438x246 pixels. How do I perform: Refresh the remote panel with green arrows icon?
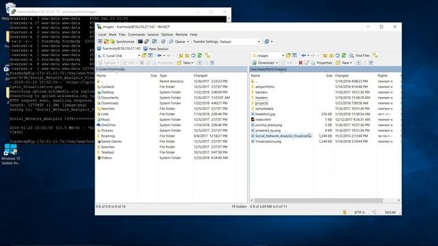tap(344, 55)
